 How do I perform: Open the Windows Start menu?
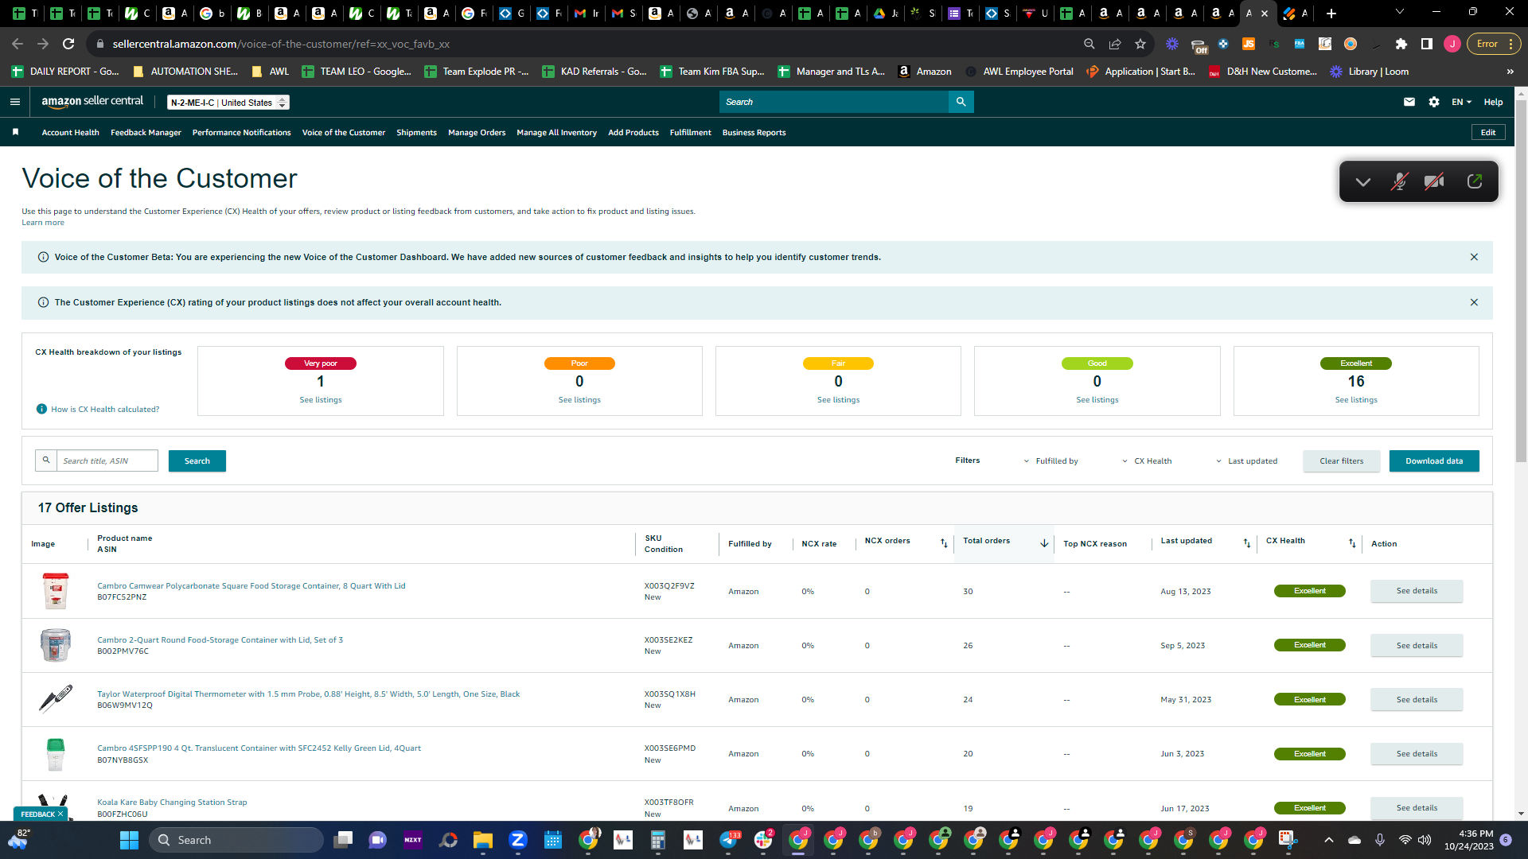129,840
